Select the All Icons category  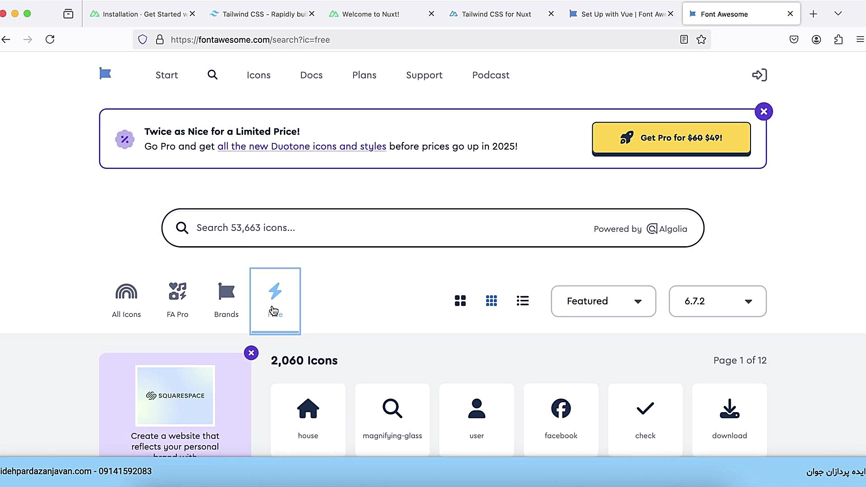click(x=126, y=301)
